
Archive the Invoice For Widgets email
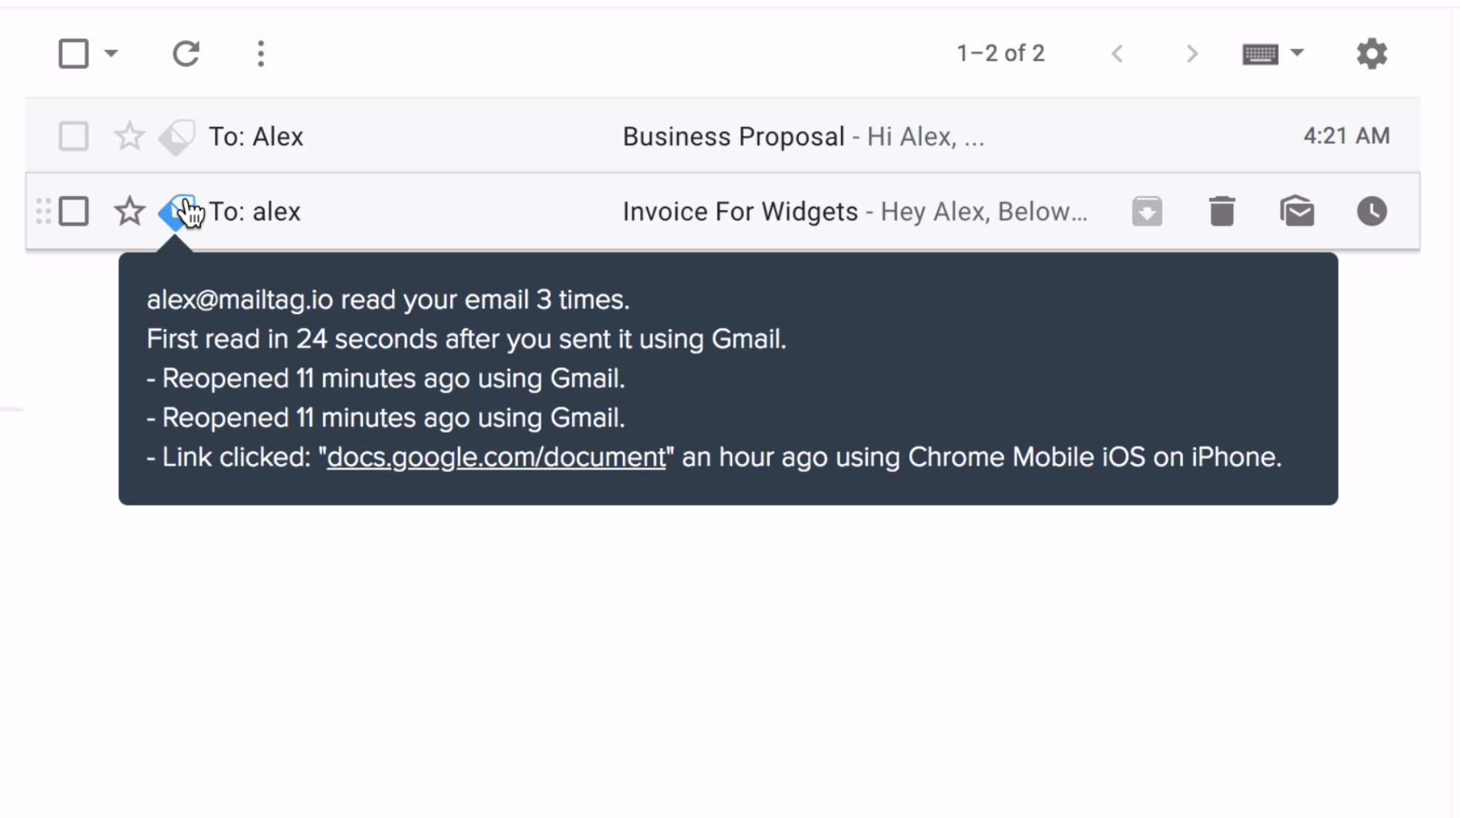[1147, 211]
